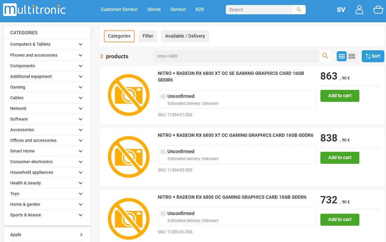
Task: Focus the nitro+ 6800 product search field
Action: [236, 56]
